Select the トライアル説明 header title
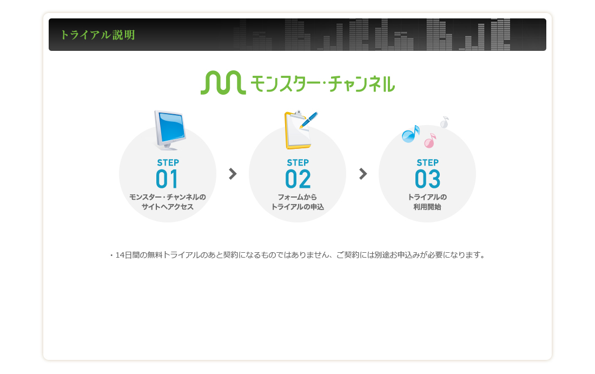 tap(97, 35)
